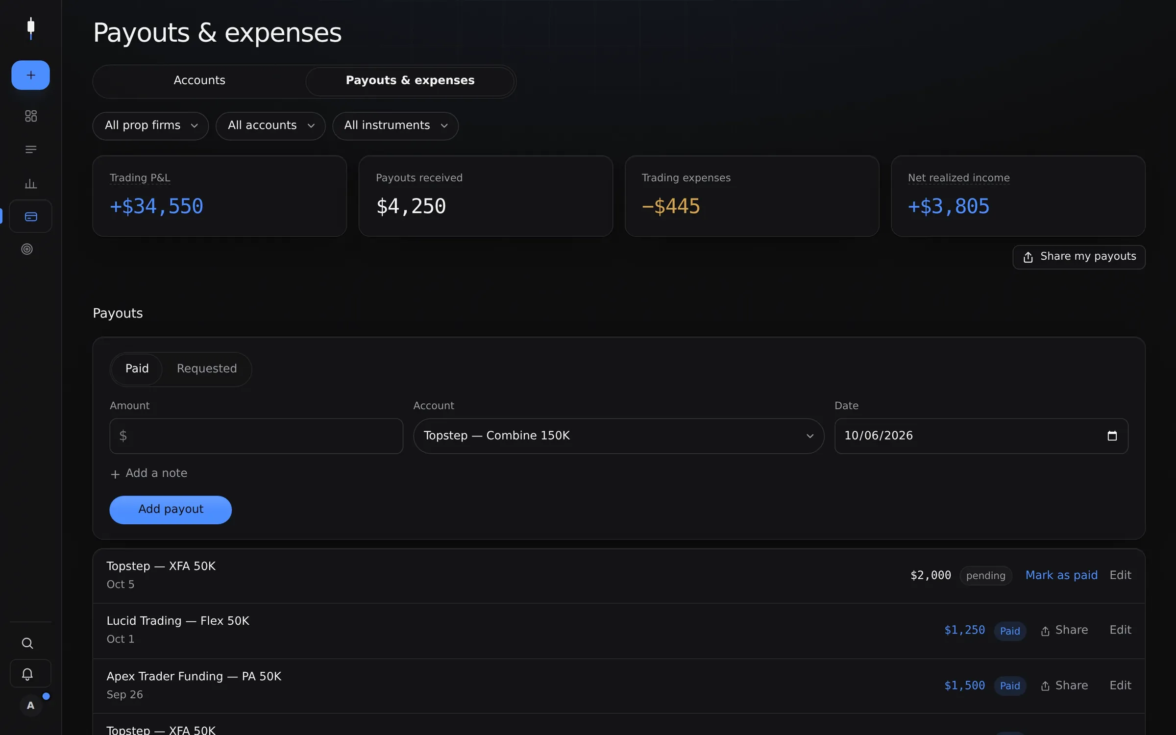Screen dimensions: 1176x735
Task: Open the All prop firms dropdown
Action: click(150, 126)
